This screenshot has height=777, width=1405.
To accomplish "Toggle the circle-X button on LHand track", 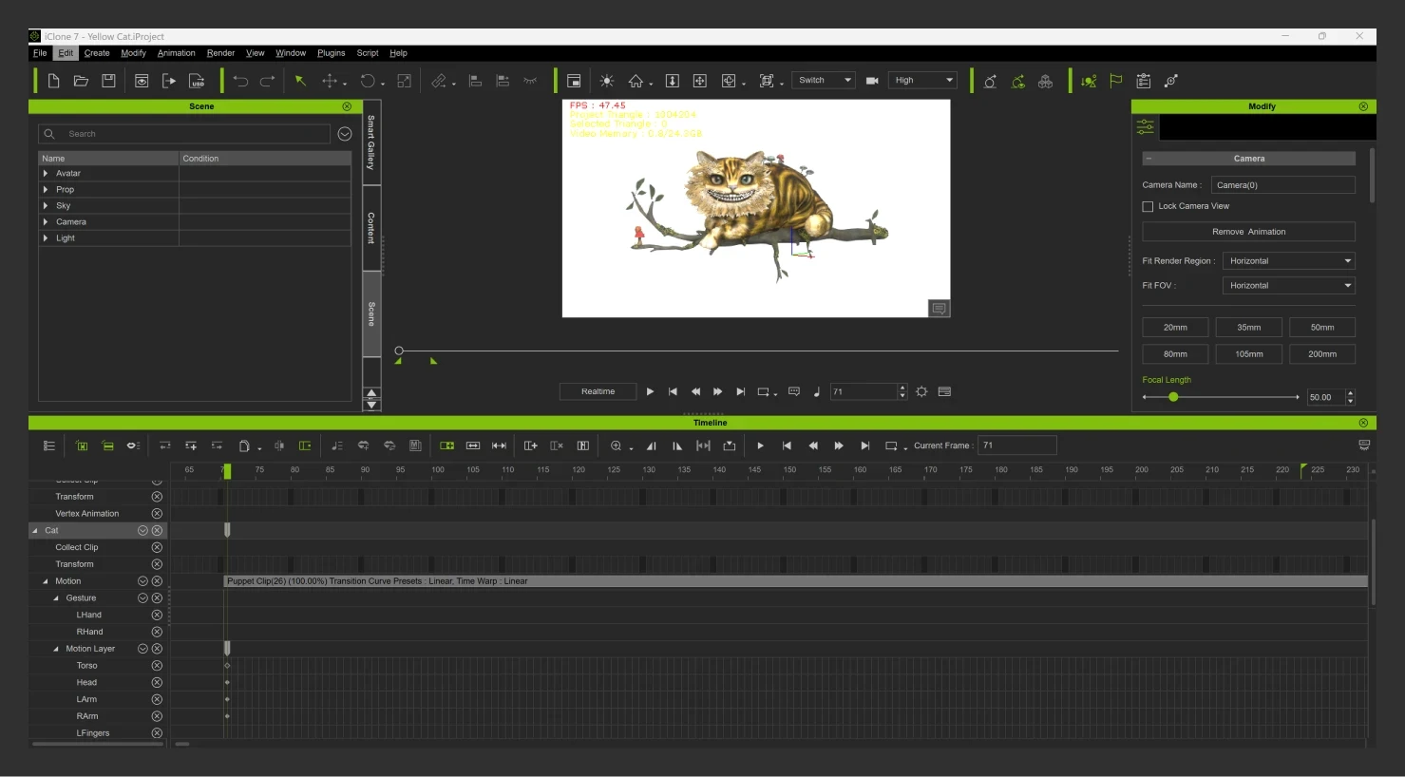I will (157, 616).
